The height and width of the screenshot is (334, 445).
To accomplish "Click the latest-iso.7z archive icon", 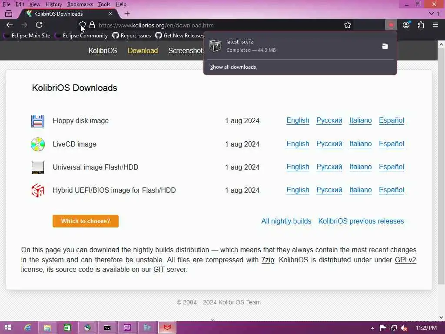I will 215,46.
